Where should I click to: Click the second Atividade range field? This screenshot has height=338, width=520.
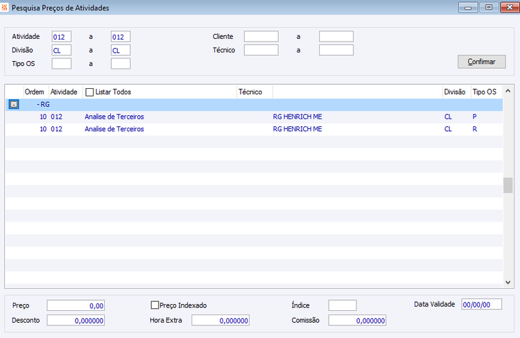pos(121,37)
